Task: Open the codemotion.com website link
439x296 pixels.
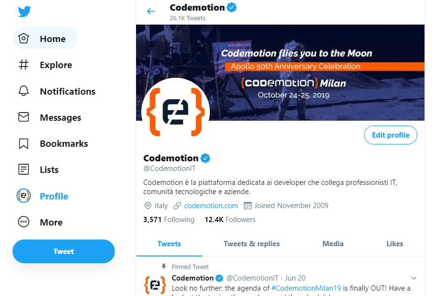Action: click(211, 206)
